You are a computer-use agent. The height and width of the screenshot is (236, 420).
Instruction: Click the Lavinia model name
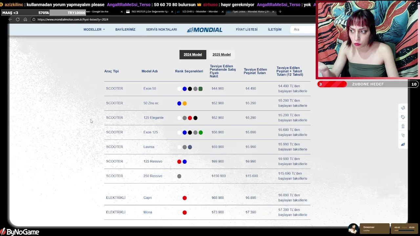(x=149, y=147)
